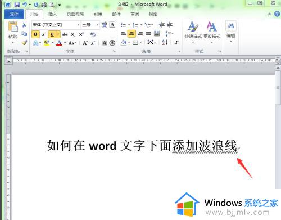The height and width of the screenshot is (220, 281).
Task: Click the tab selector at ruler corner
Action: coord(8,61)
